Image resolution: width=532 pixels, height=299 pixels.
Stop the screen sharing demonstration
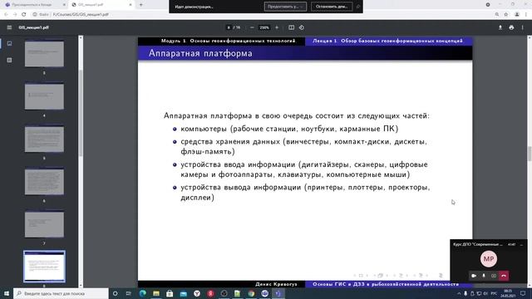[x=332, y=7]
